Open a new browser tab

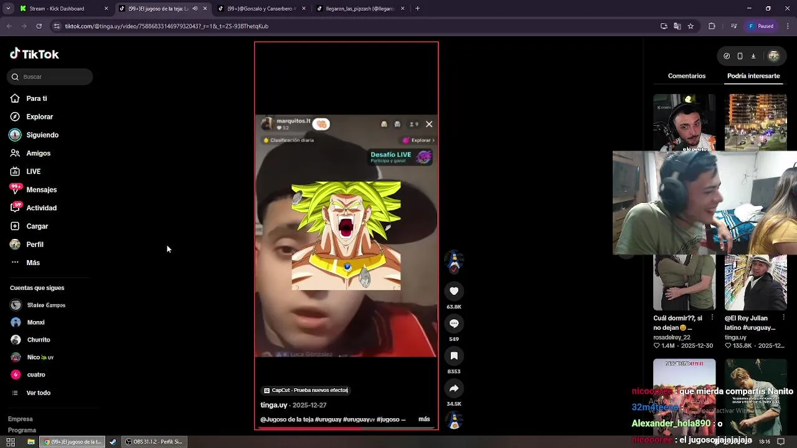(417, 9)
